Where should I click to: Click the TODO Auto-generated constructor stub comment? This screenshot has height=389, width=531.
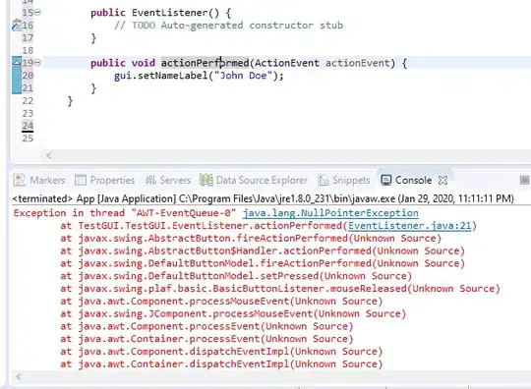click(228, 26)
